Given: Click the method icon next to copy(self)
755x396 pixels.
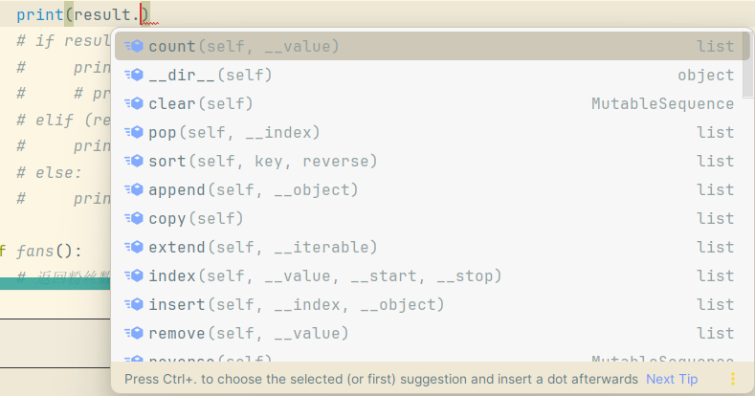Looking at the screenshot, I should coord(134,218).
